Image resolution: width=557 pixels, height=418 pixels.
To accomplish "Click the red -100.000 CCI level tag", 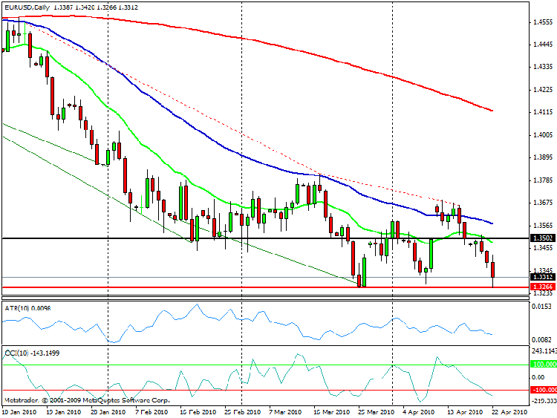I will tap(543, 390).
